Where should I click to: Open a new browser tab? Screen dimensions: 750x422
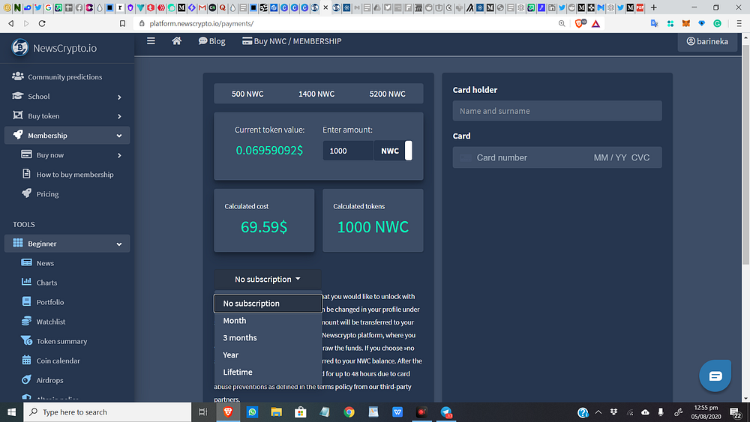tap(654, 7)
